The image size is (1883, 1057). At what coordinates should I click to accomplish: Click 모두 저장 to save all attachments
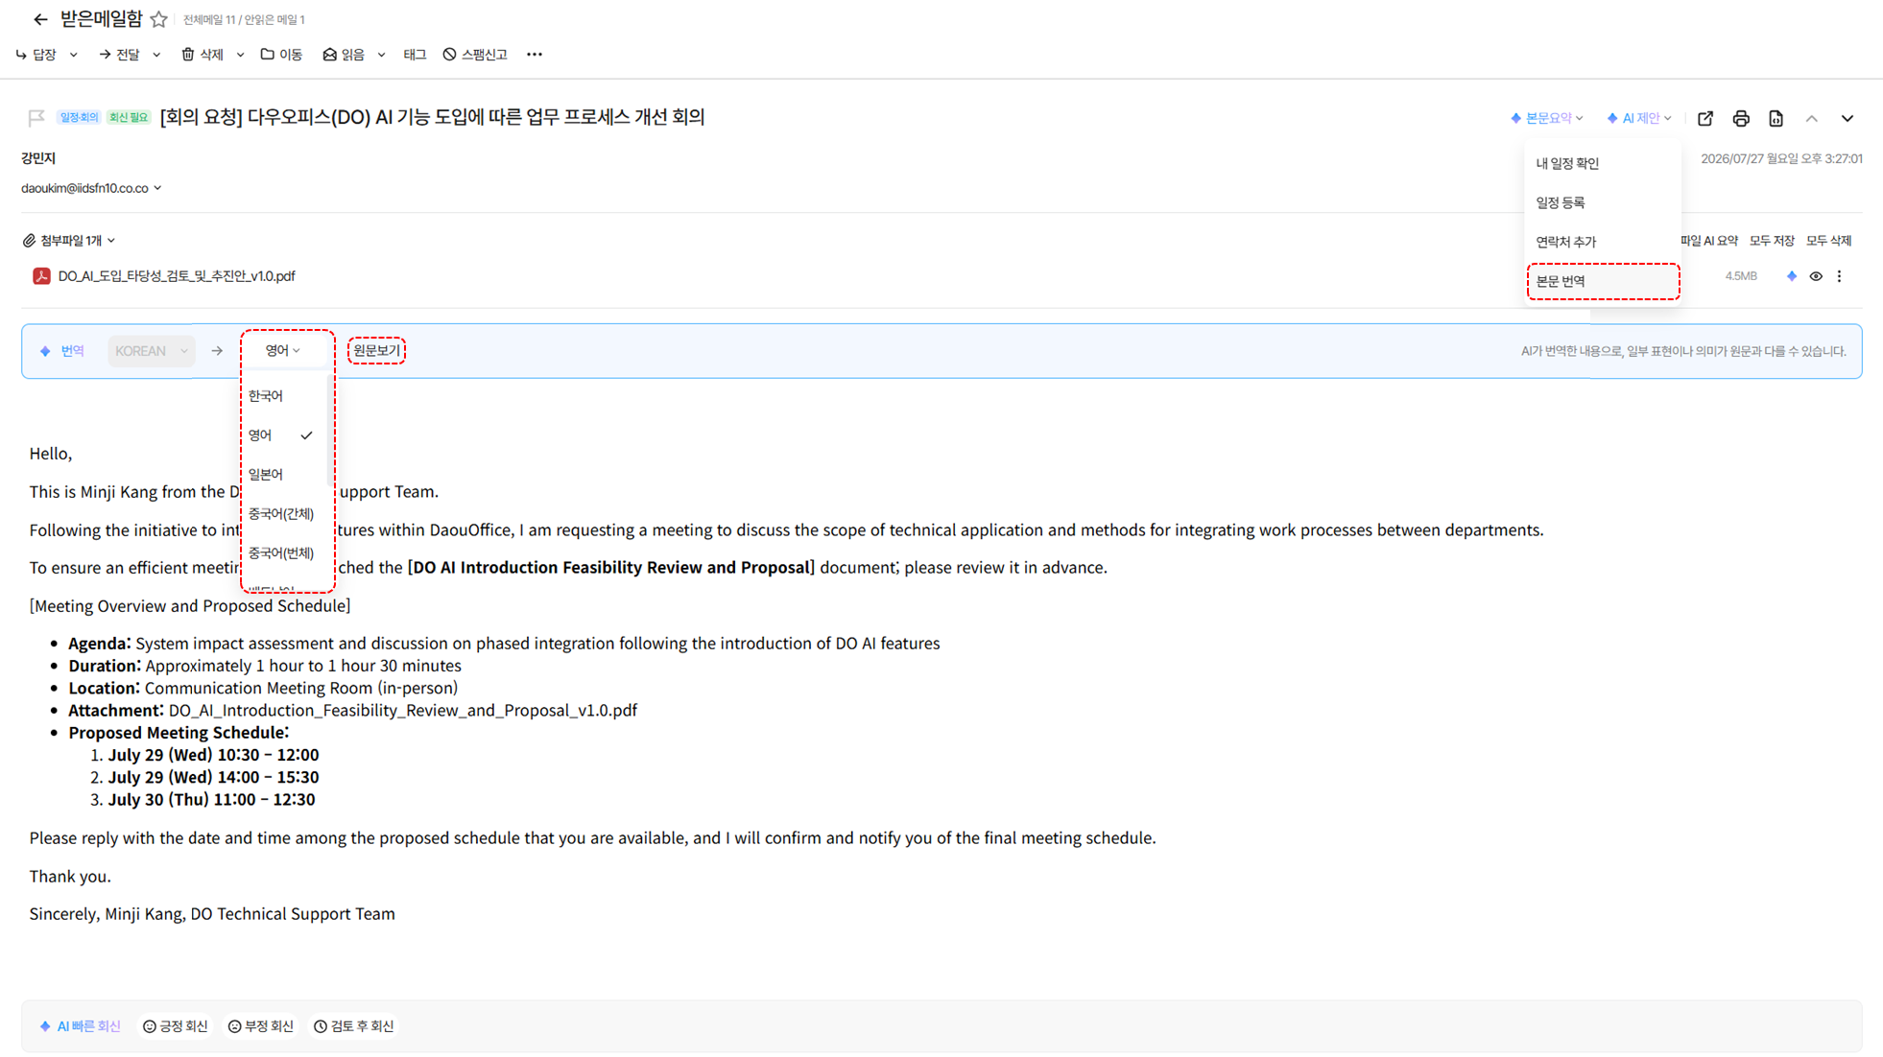1772,241
